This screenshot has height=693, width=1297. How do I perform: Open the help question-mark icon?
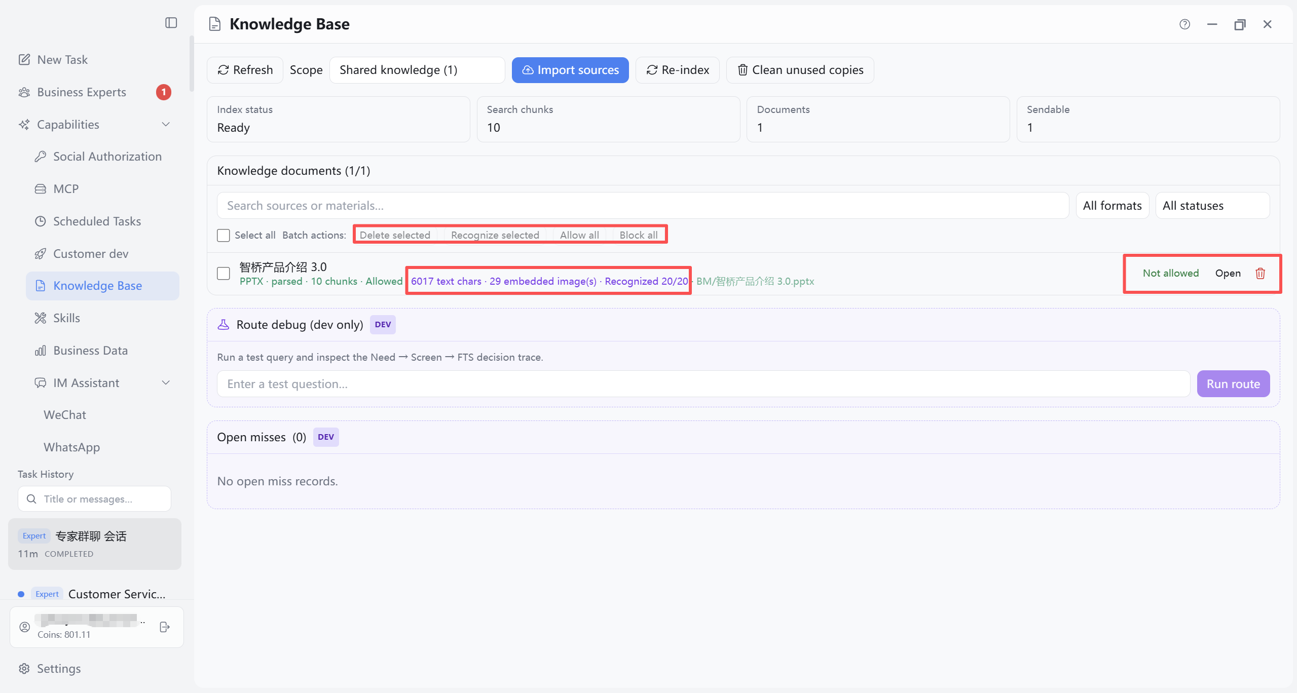coord(1184,24)
